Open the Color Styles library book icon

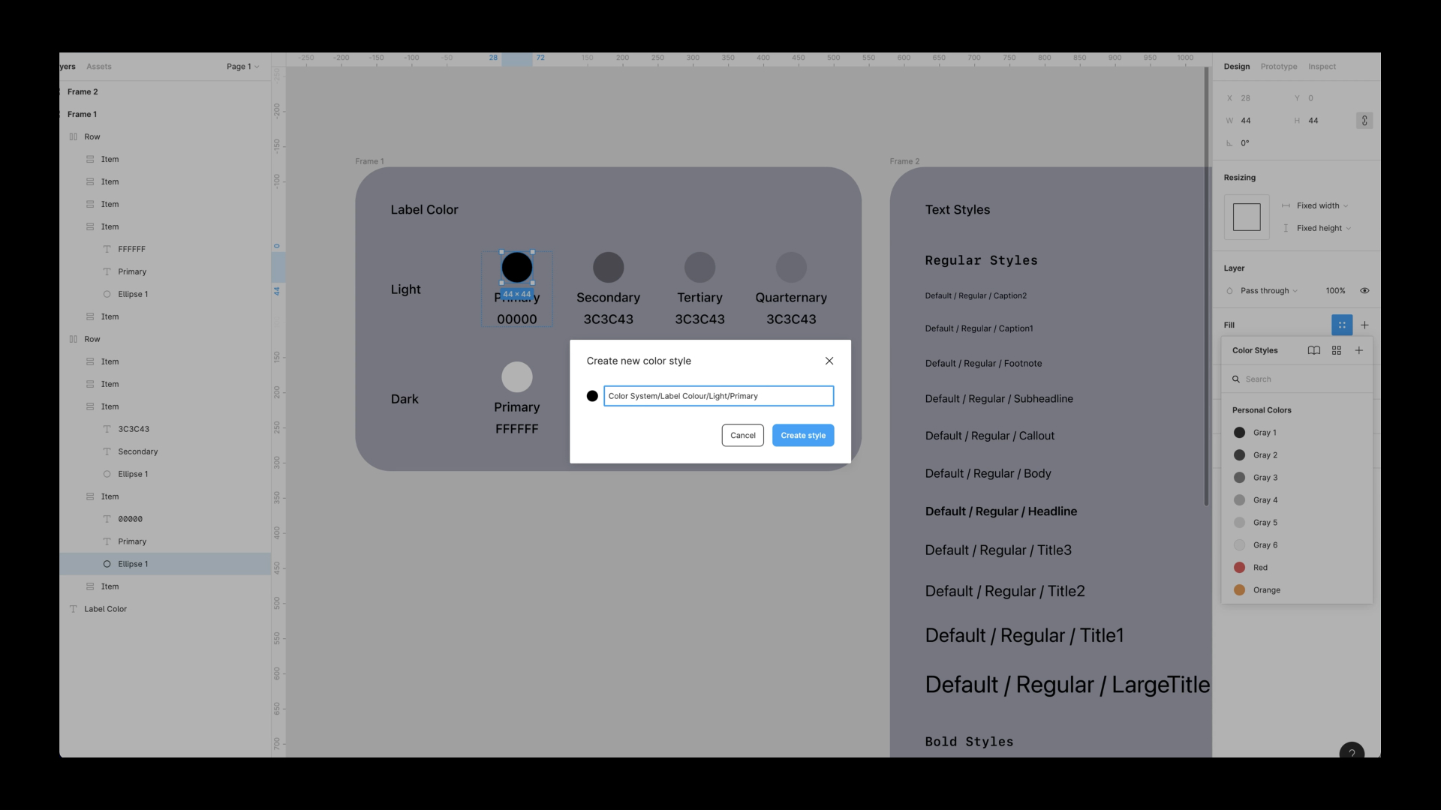1313,350
